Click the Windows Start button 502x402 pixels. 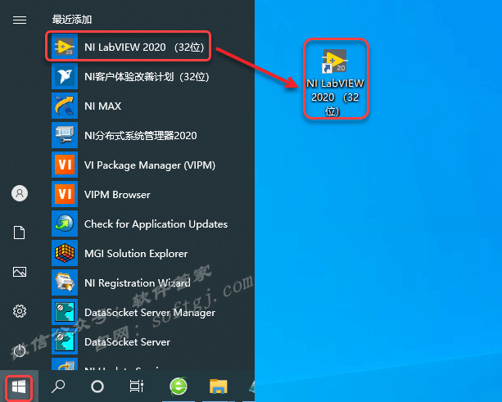click(19, 387)
